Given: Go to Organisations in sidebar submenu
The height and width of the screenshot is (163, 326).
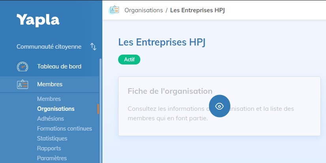Looking at the screenshot, I should coord(56,109).
